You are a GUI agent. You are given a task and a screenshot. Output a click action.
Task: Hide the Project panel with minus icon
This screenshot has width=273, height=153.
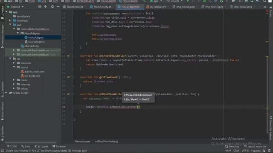(58, 7)
